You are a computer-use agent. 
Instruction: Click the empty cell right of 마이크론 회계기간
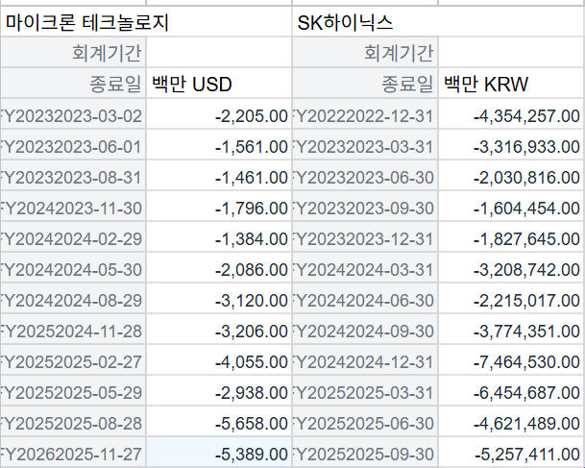tap(219, 52)
